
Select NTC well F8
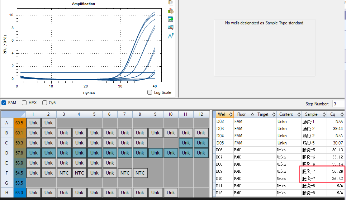point(140,173)
